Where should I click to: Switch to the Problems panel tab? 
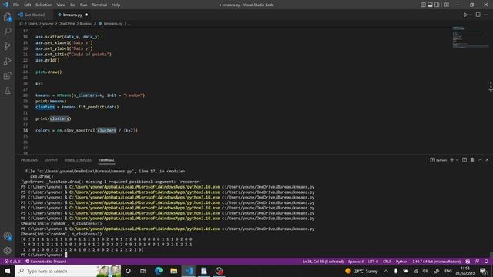pos(29,160)
